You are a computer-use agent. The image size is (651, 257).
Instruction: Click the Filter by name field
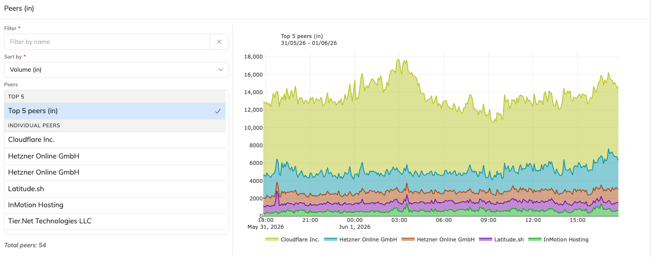click(x=107, y=42)
